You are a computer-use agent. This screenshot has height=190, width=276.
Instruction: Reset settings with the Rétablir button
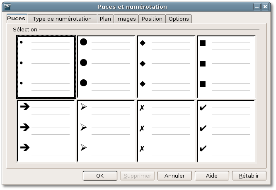click(x=249, y=176)
